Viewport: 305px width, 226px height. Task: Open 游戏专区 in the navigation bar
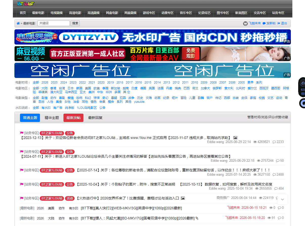149,13
